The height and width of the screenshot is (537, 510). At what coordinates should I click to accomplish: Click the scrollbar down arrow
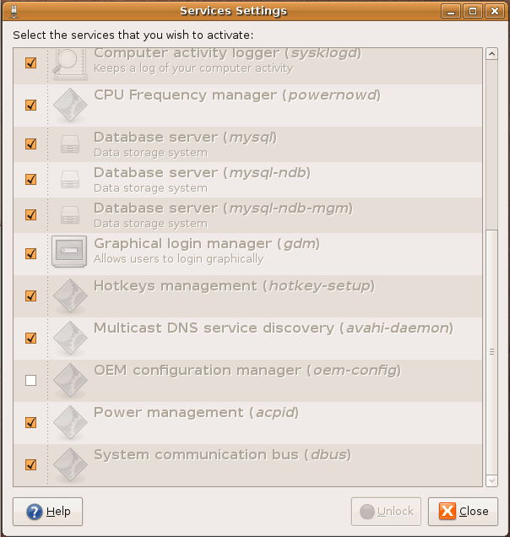click(491, 480)
